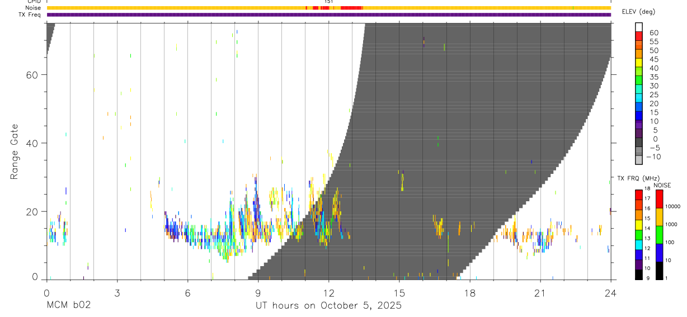687x317 pixels.
Task: Click the purple TX Freq strip
Action: click(328, 15)
